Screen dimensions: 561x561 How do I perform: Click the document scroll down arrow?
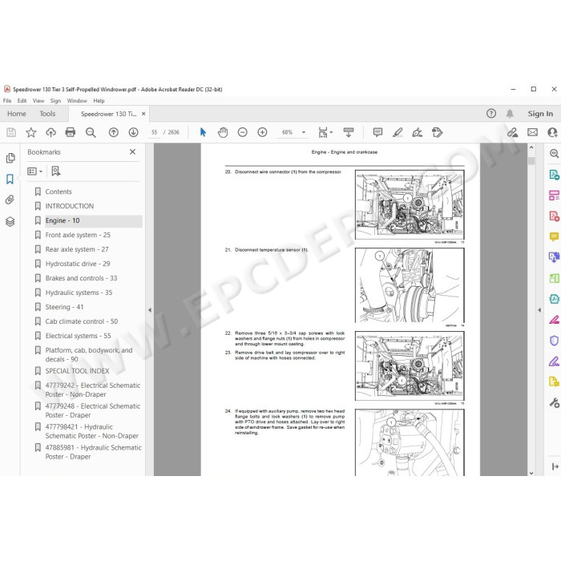(x=531, y=473)
